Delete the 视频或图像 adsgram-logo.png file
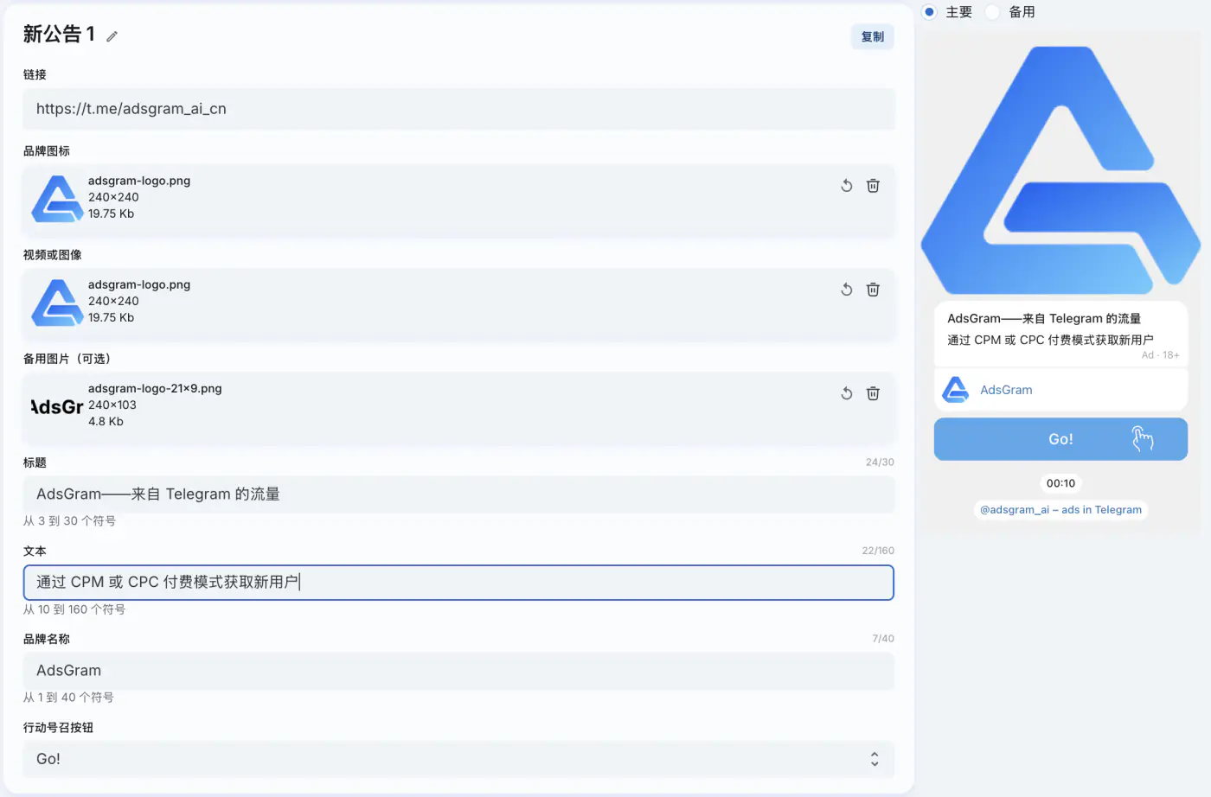The image size is (1211, 797). pos(873,290)
